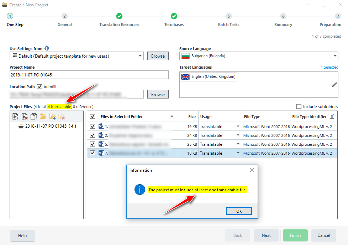Click the blue info icon in the Information dialog
Image resolution: width=348 pixels, height=245 pixels.
pyautogui.click(x=140, y=190)
